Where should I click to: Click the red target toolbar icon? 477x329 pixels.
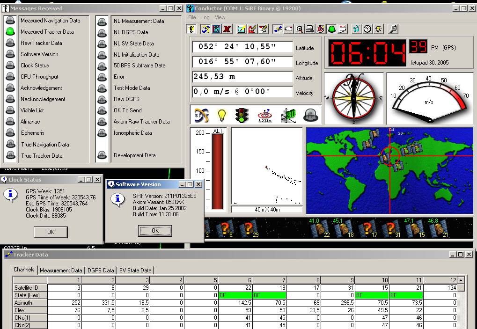[x=320, y=29]
